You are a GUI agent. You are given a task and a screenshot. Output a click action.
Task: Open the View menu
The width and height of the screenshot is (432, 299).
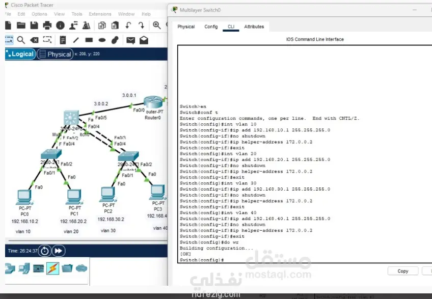[59, 14]
